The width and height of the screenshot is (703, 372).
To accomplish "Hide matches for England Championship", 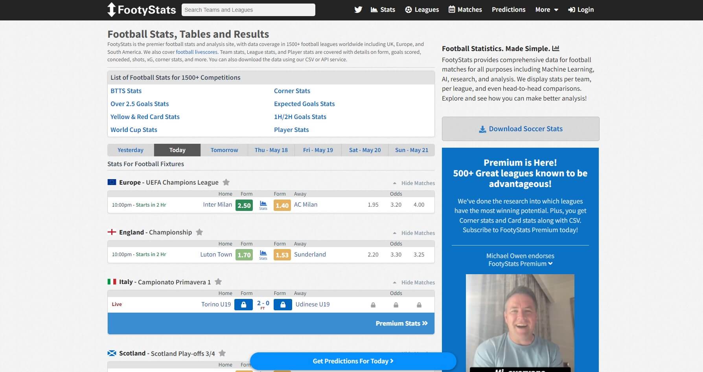I will [418, 233].
